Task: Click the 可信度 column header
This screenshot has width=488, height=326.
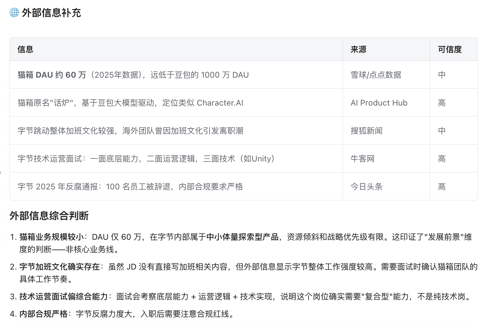Action: 450,49
